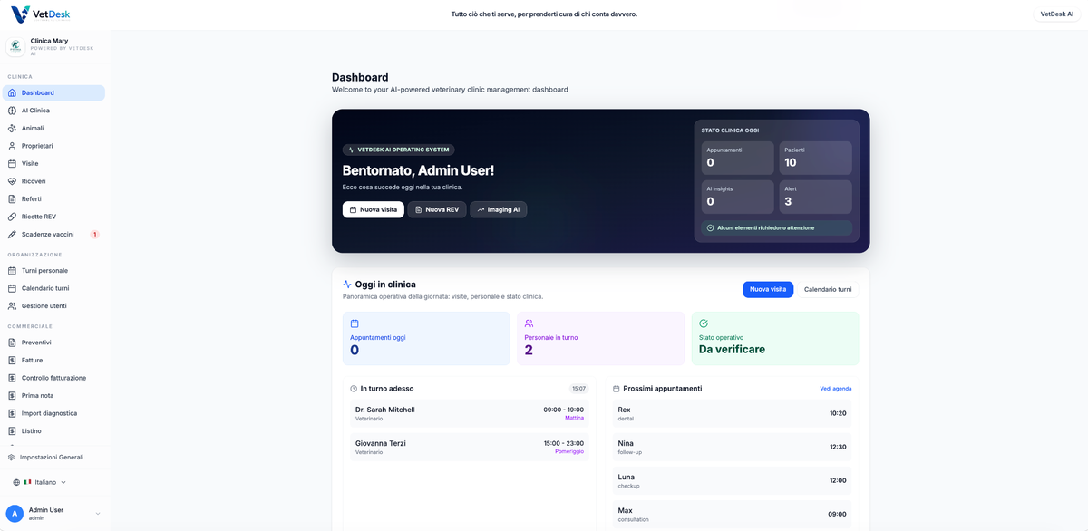Click the Calendario turni button in Oggi in clinica

point(828,289)
